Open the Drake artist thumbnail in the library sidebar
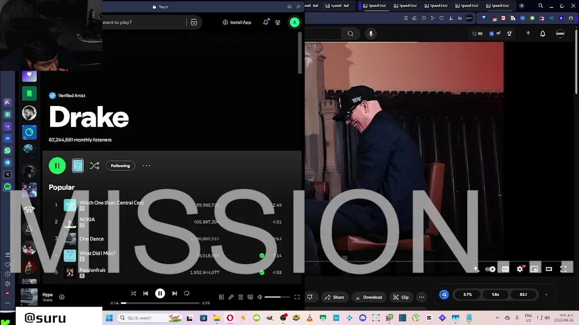 point(29,113)
